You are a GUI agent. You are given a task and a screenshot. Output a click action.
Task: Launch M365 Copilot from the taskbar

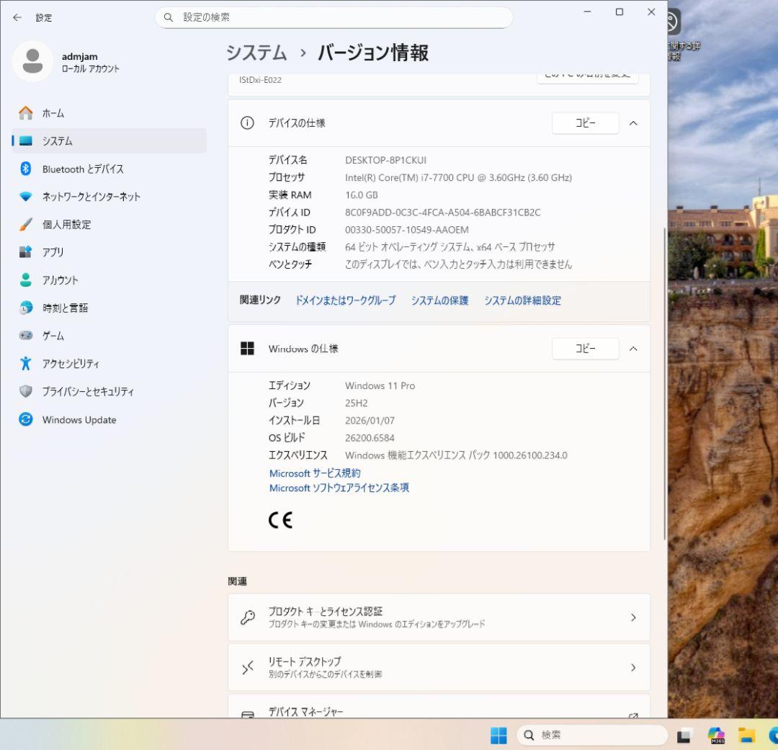pos(715,736)
